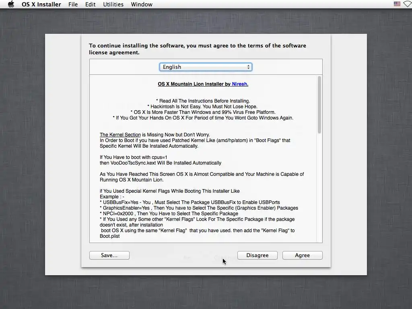The height and width of the screenshot is (309, 412).
Task: Click the line starting '* GraphicsEnabler=Yes'
Action: [199, 208]
